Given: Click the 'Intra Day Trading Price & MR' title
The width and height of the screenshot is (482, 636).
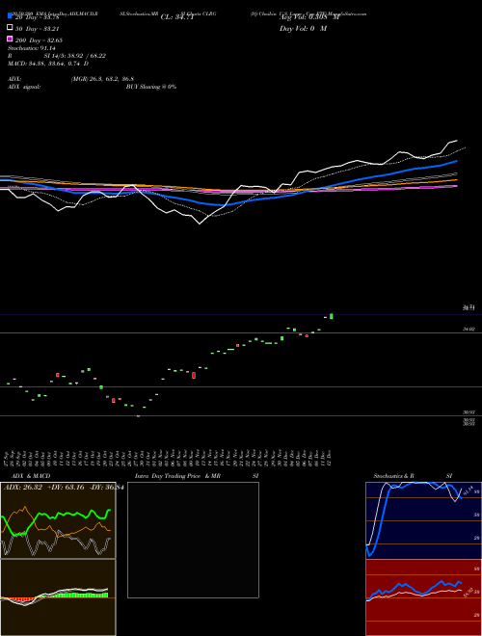Looking at the screenshot, I should point(177,476).
